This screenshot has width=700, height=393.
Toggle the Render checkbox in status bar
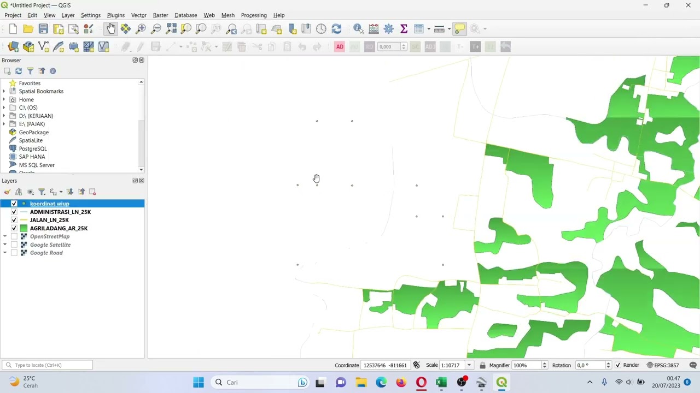618,365
